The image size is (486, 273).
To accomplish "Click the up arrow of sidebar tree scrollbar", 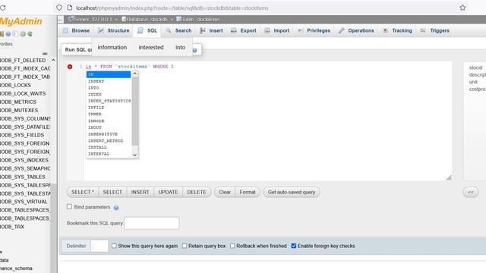I will point(53,60).
